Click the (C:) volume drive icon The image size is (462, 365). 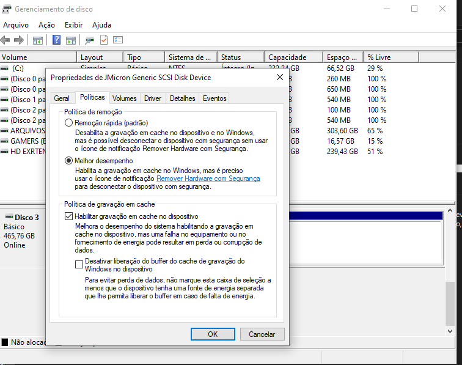[x=4, y=68]
